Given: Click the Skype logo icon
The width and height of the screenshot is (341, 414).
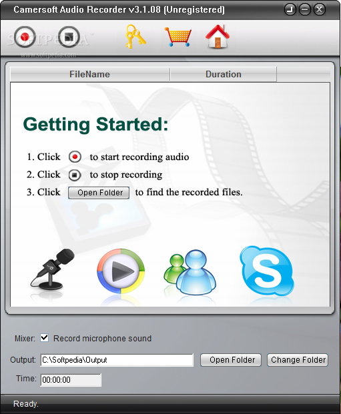Looking at the screenshot, I should pos(267,271).
